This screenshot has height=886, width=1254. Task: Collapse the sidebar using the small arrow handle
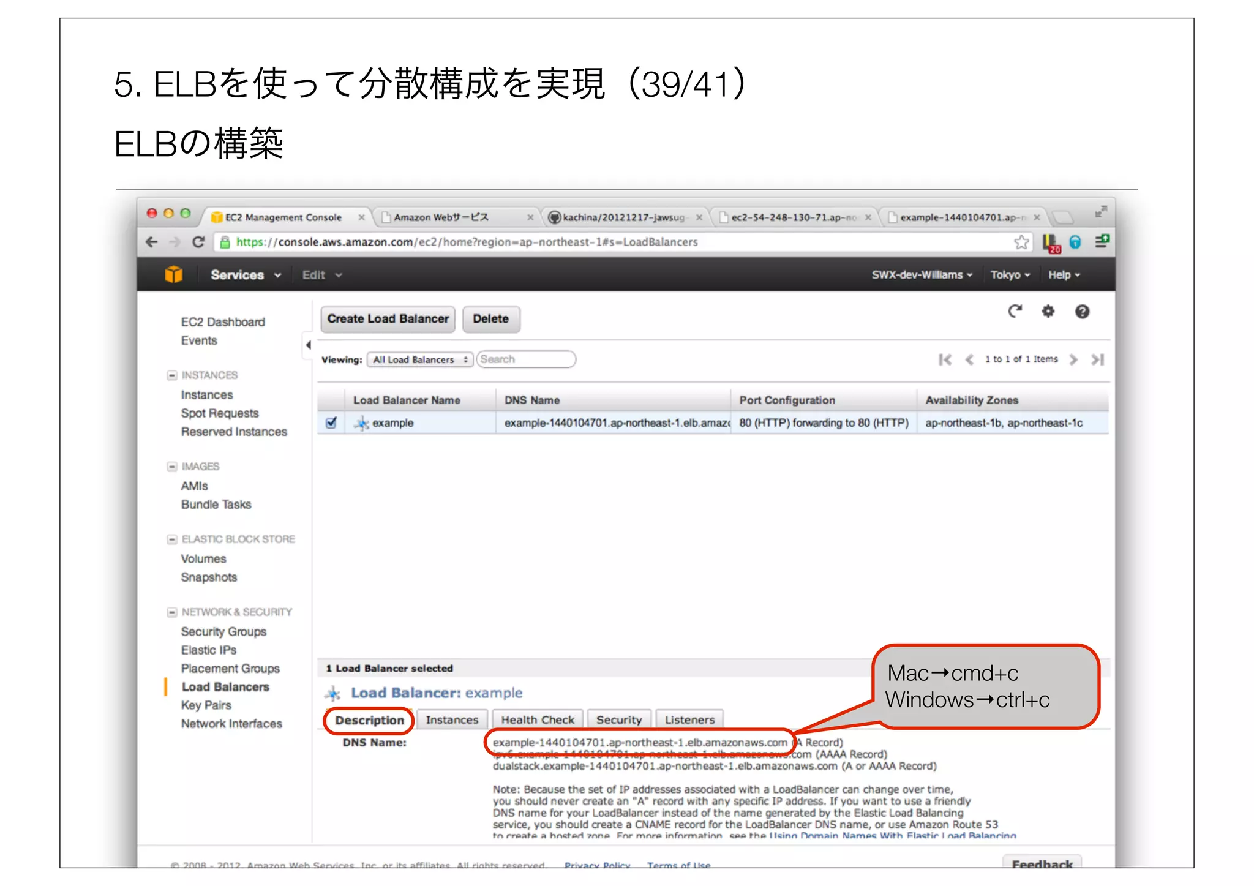click(308, 345)
